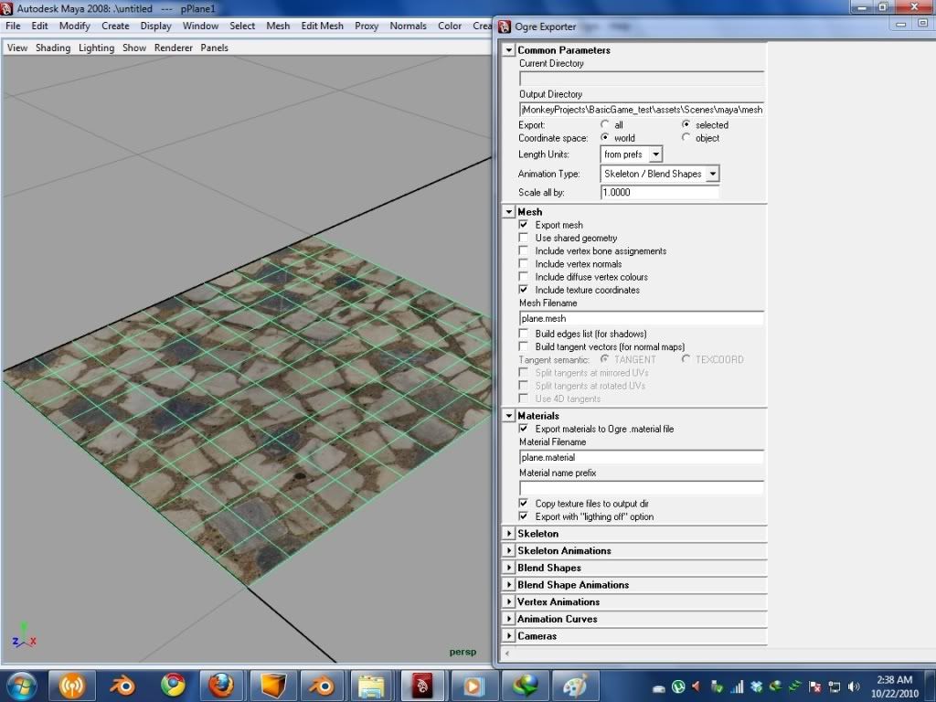Uncheck the Export mesh checkbox

(524, 225)
